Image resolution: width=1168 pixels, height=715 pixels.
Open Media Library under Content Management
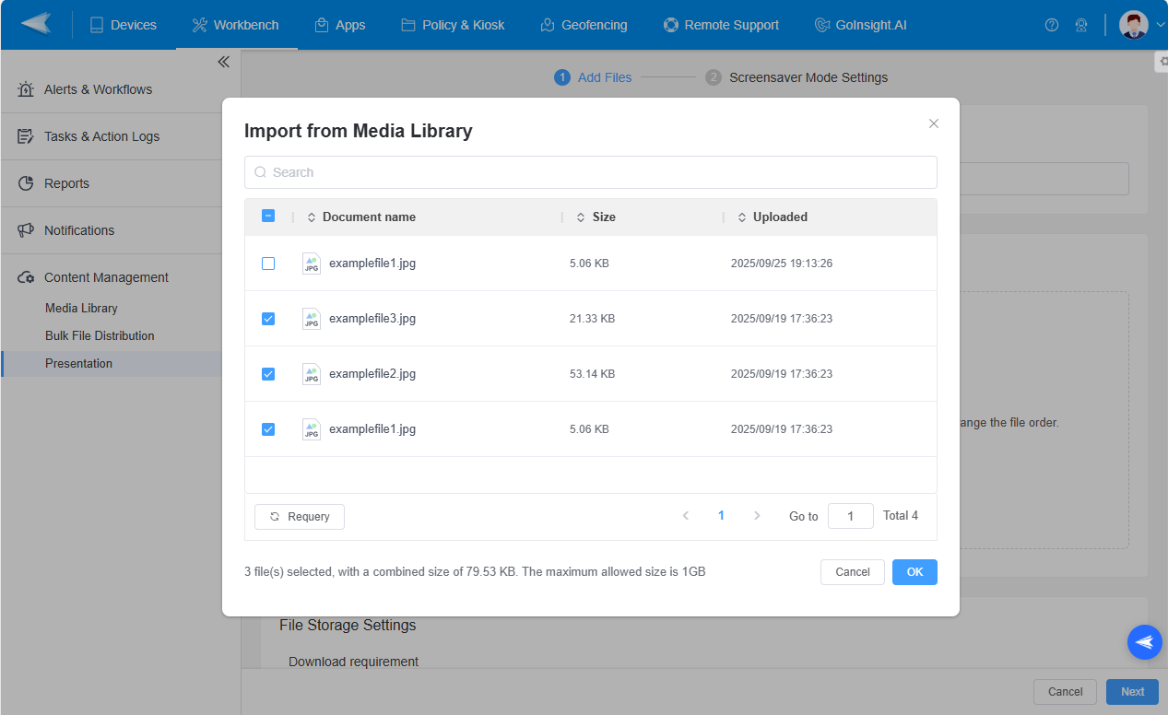79,307
